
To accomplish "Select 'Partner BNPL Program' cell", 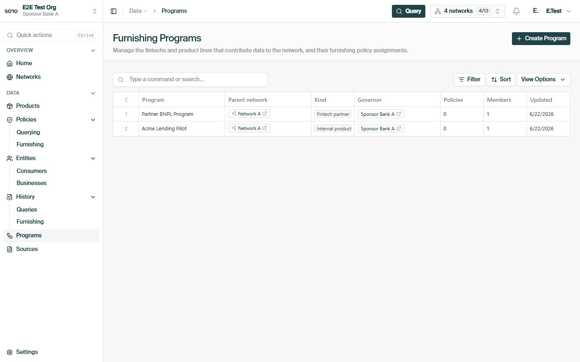I will click(x=182, y=114).
